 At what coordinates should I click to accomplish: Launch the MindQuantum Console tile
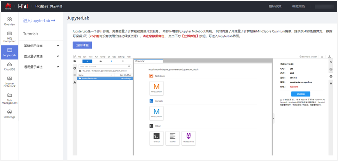tap(156, 113)
